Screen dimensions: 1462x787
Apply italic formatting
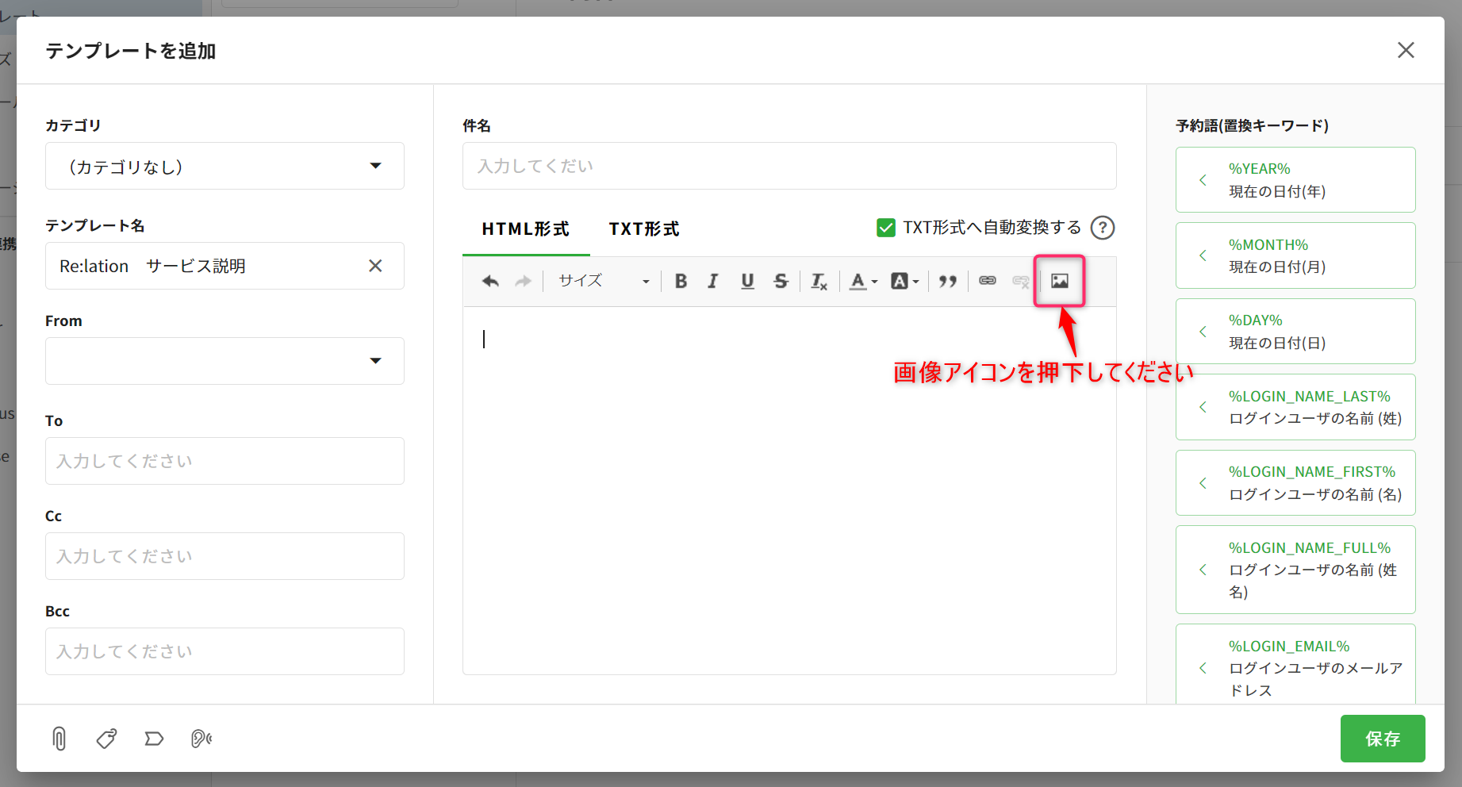713,281
